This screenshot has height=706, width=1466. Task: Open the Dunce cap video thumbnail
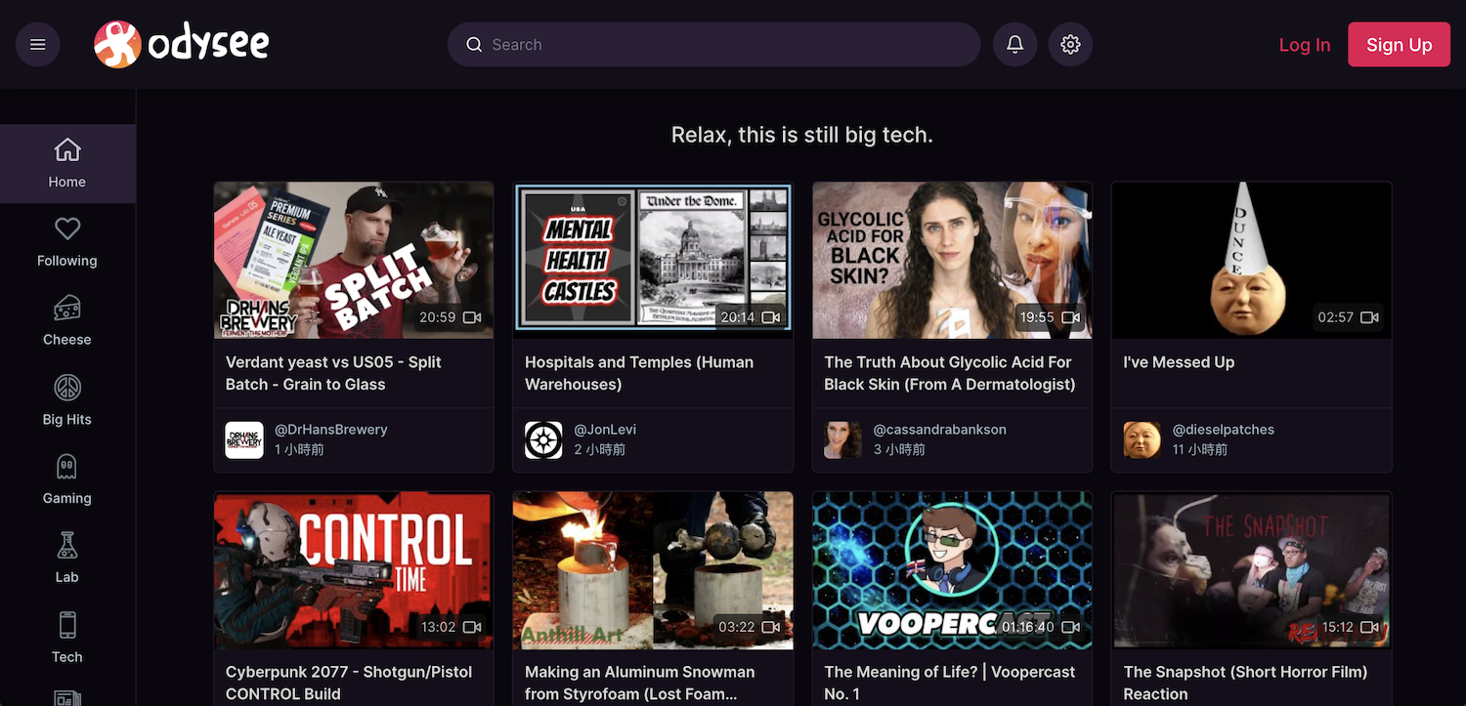tap(1252, 260)
